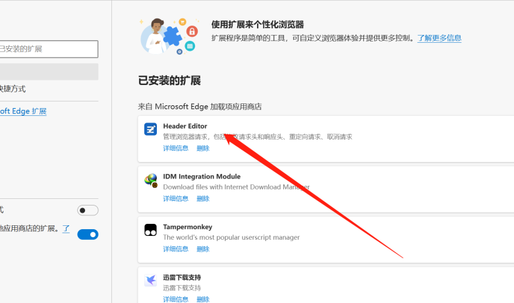Click the 迅雷下载支持 extension icon
514x303 pixels.
(x=150, y=281)
